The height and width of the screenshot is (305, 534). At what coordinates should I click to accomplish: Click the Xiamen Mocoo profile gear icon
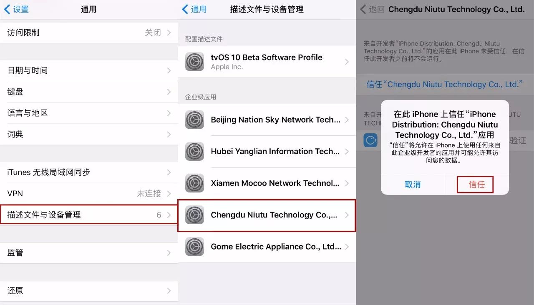(194, 183)
